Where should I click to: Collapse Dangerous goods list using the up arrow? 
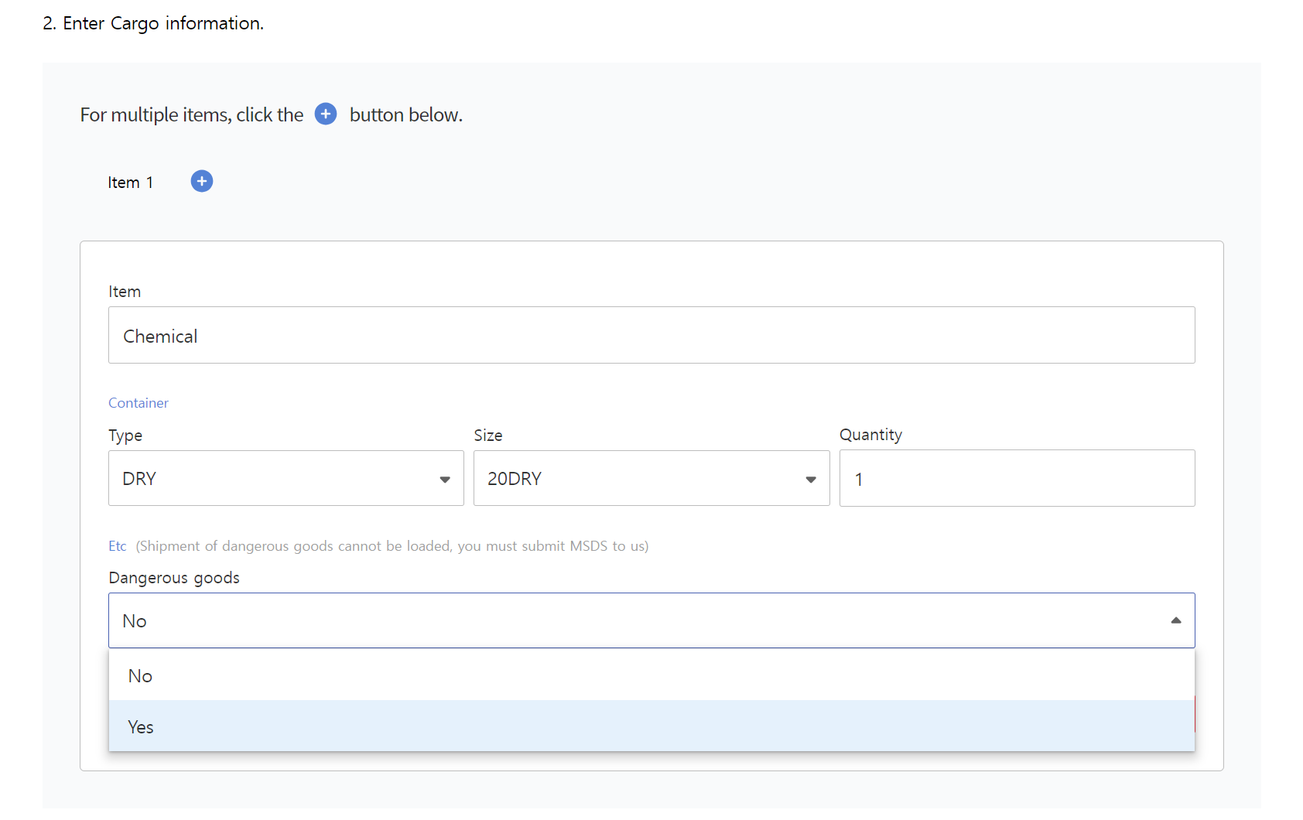coord(1175,620)
